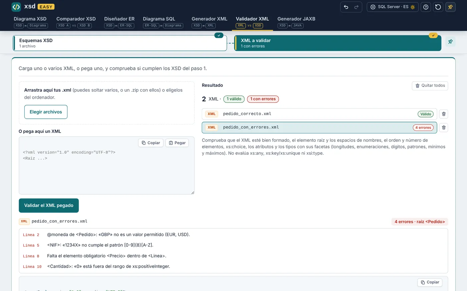Delete pedido_correcto.xml with trash icon

coord(444,114)
